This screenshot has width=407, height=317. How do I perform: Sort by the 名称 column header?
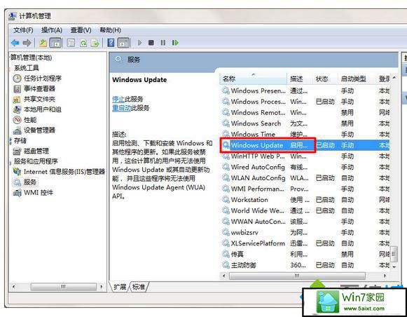pyautogui.click(x=254, y=79)
